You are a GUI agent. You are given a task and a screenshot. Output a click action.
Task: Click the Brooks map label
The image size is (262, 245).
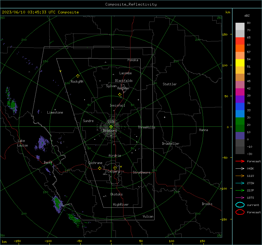(x=207, y=204)
